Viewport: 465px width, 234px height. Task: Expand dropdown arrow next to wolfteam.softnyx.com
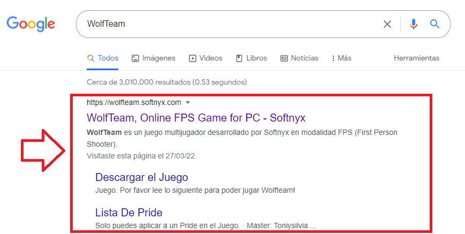[188, 103]
